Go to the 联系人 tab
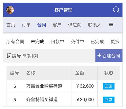The image size is (126, 109). (95, 25)
